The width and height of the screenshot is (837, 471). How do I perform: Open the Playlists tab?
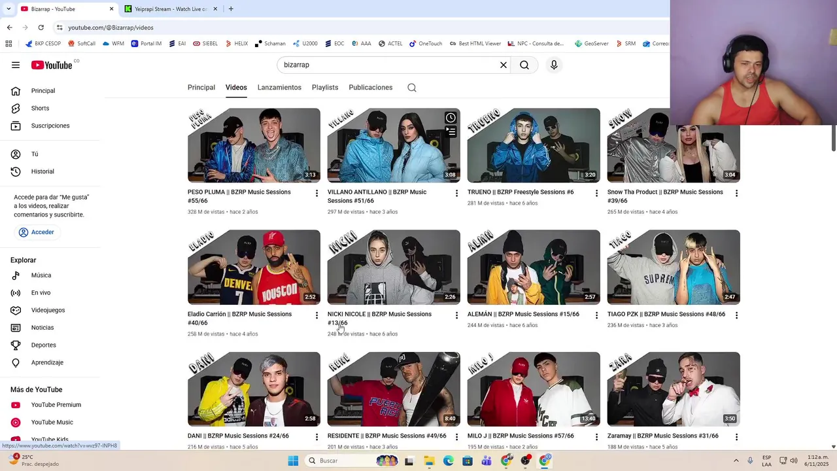325,88
